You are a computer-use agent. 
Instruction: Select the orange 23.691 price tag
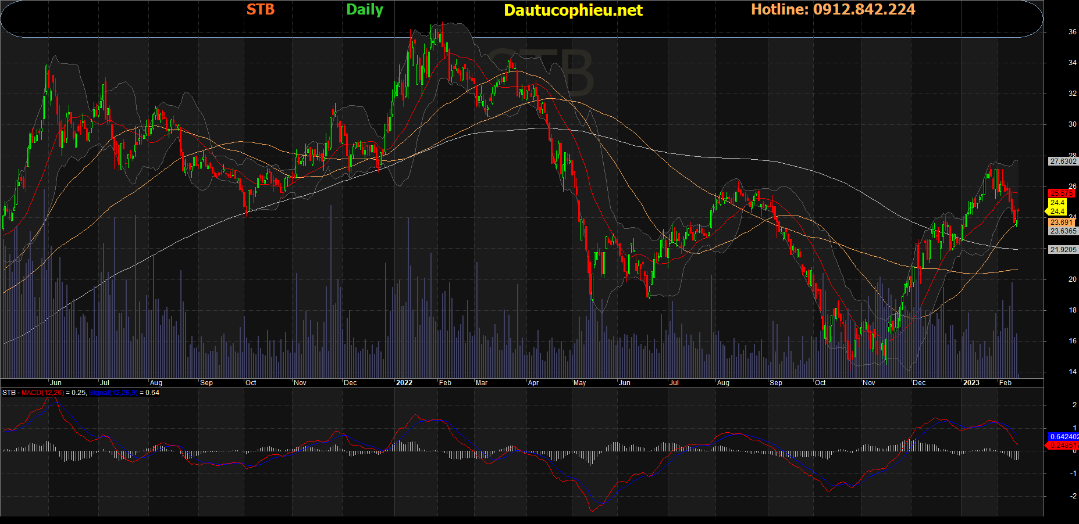pos(1062,222)
